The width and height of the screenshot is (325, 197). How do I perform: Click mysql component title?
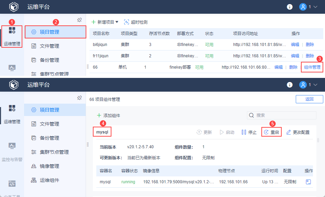pyautogui.click(x=102, y=132)
